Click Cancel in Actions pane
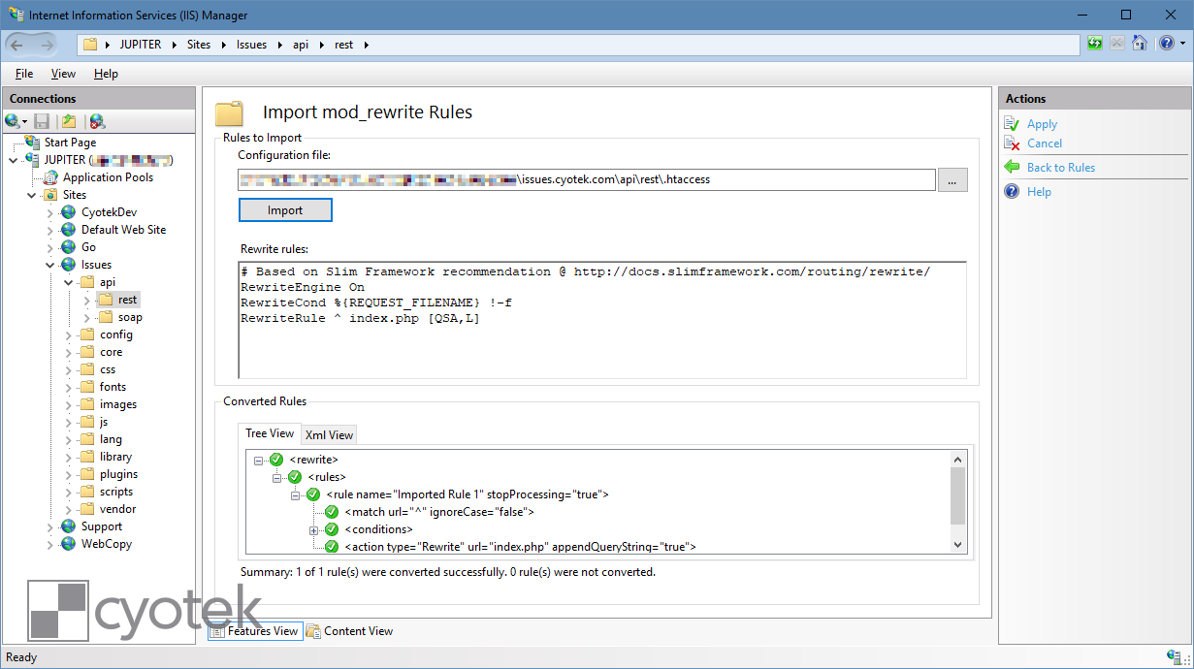 pyautogui.click(x=1045, y=143)
